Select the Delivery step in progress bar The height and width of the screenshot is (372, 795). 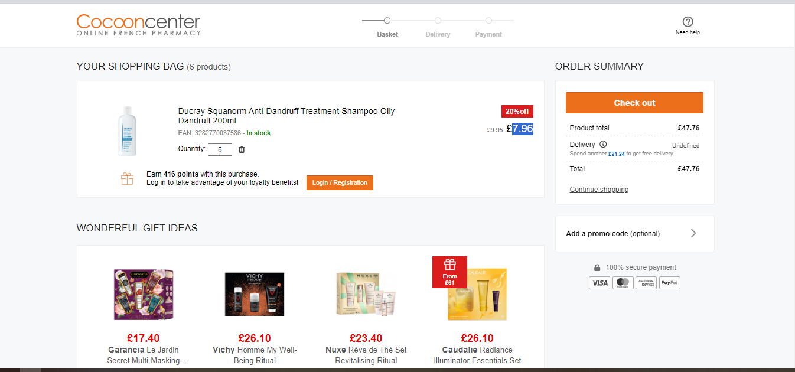point(438,27)
